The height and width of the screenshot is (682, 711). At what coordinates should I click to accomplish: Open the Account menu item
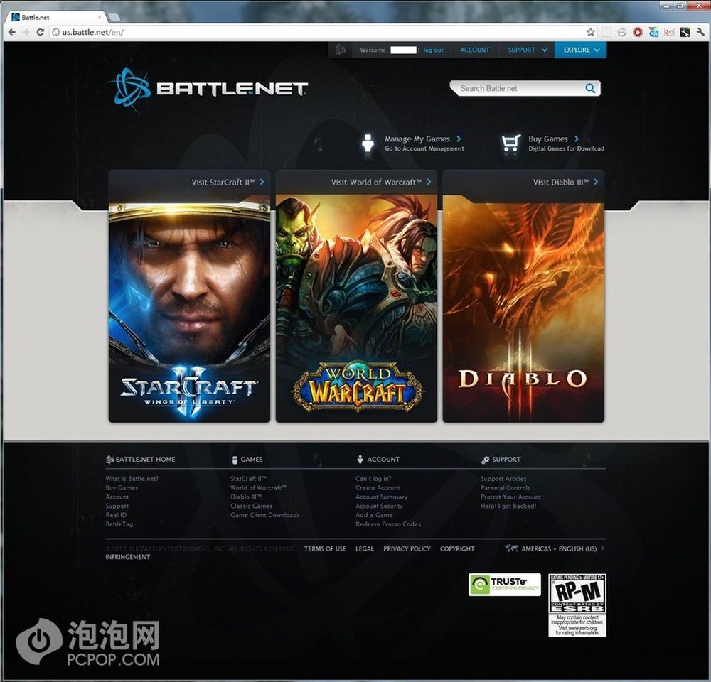[475, 50]
